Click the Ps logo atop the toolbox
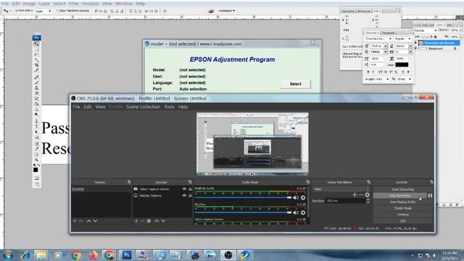464x261 pixels. (37, 38)
